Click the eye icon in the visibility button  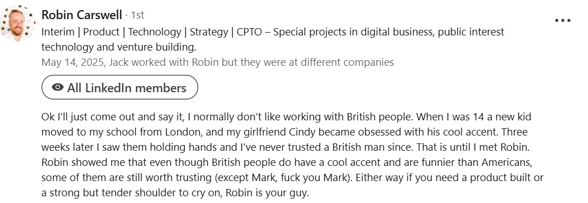[x=57, y=87]
